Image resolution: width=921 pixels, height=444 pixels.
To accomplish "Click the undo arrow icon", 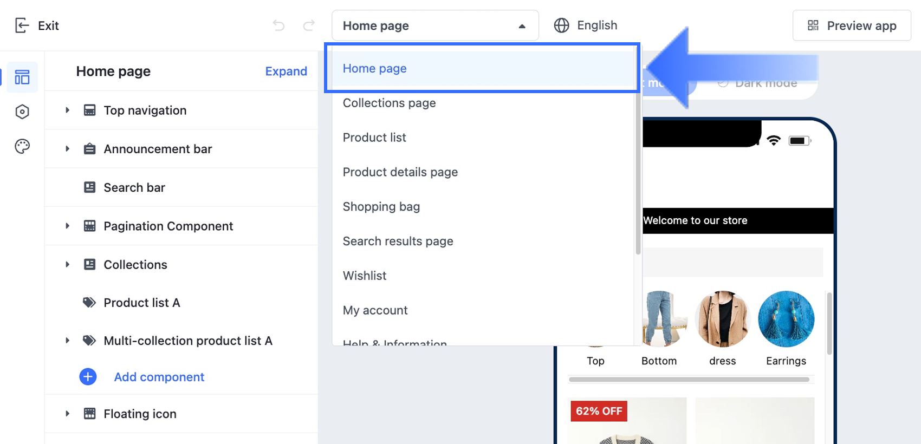I will coord(278,25).
